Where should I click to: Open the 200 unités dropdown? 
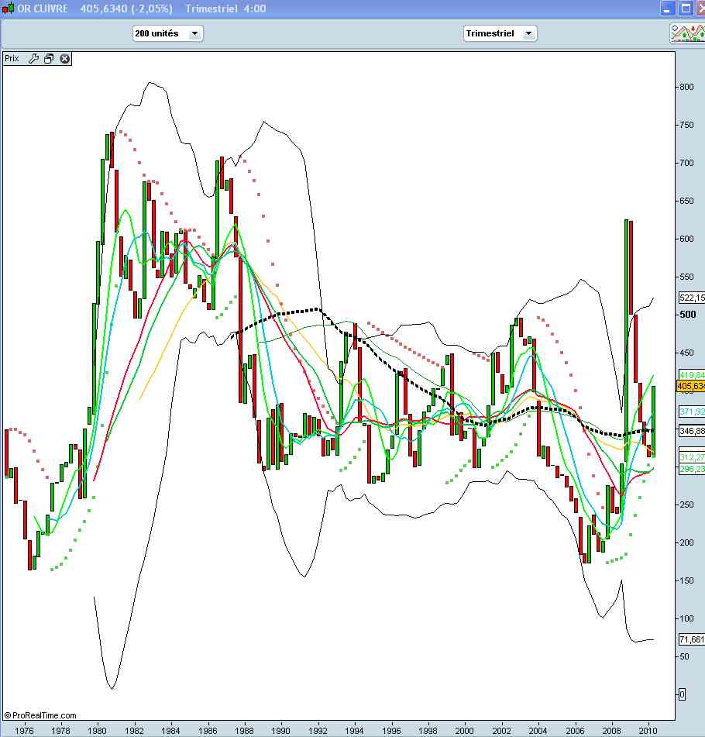(x=168, y=33)
